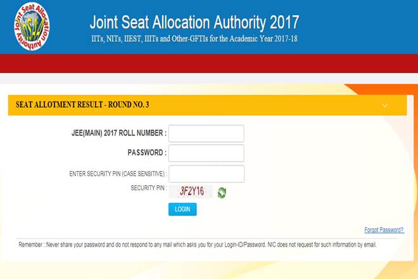Click the Seat Allotment Result Round 3 heading
Viewport: 418px width, 279px height.
(82, 105)
